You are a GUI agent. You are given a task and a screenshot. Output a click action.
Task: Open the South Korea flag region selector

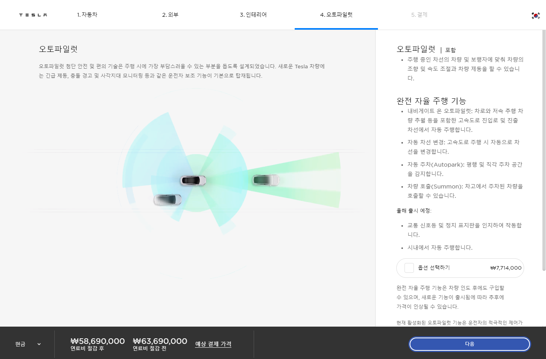coord(535,15)
